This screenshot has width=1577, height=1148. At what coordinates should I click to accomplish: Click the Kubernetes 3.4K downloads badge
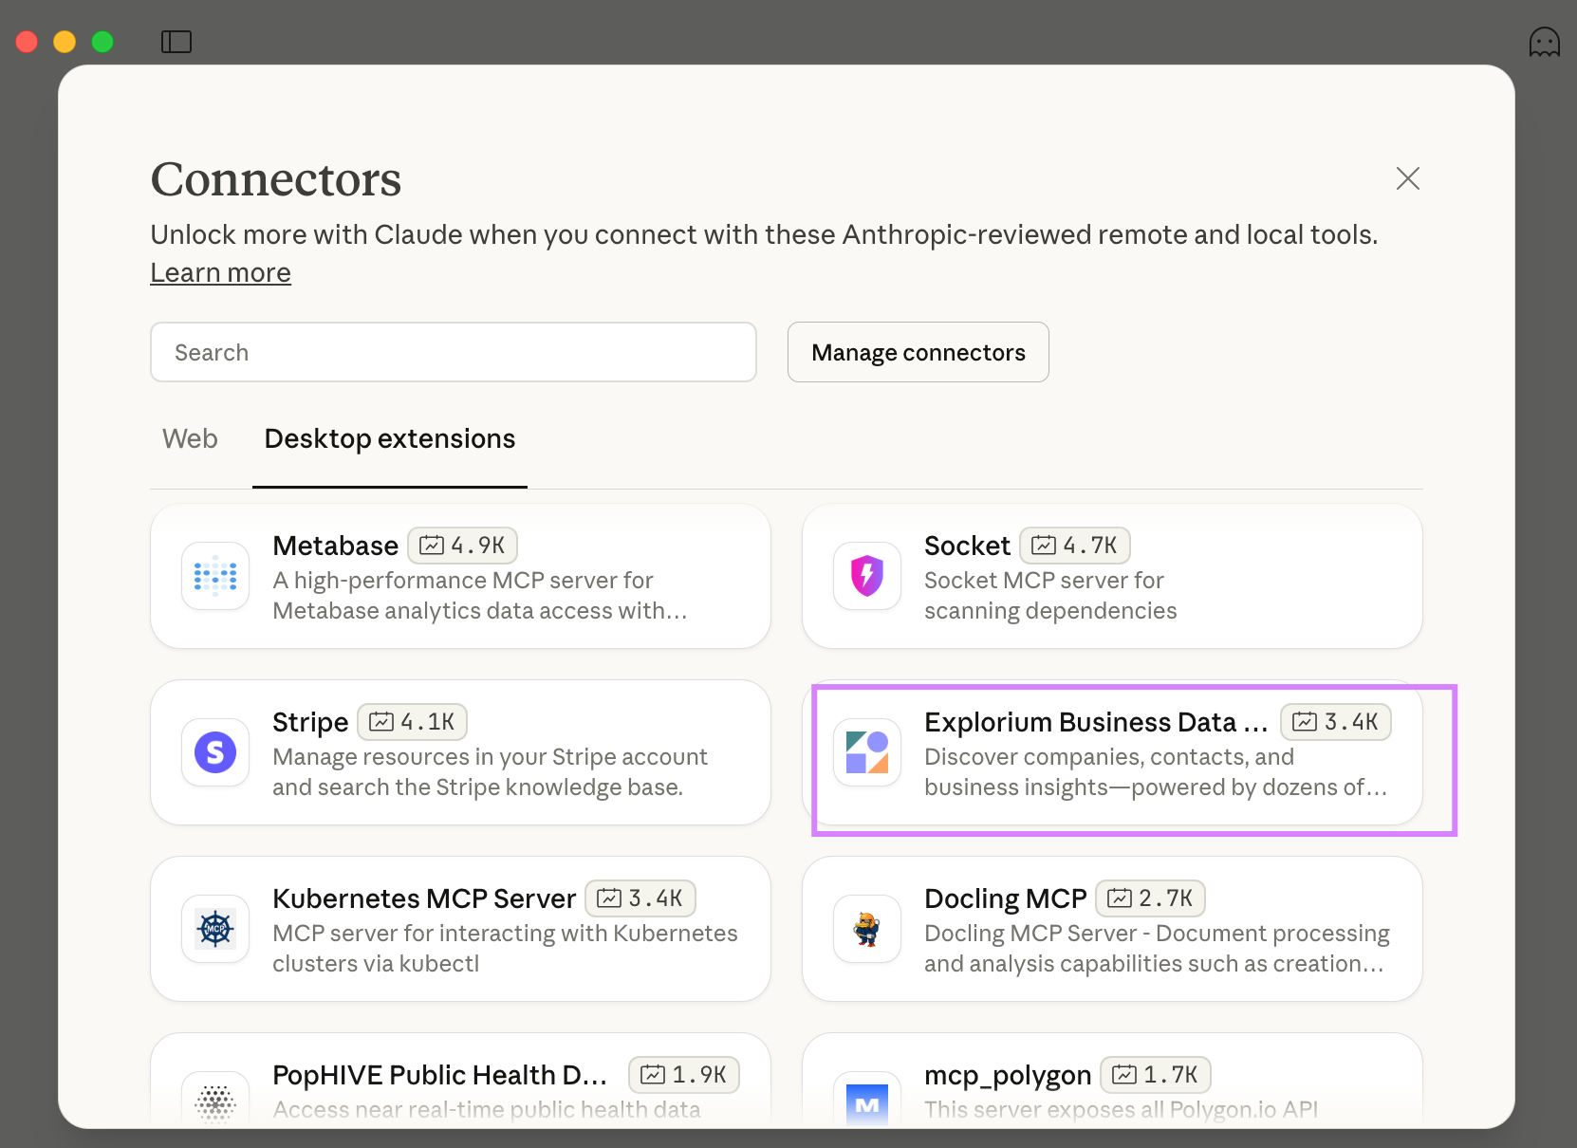[x=640, y=898]
